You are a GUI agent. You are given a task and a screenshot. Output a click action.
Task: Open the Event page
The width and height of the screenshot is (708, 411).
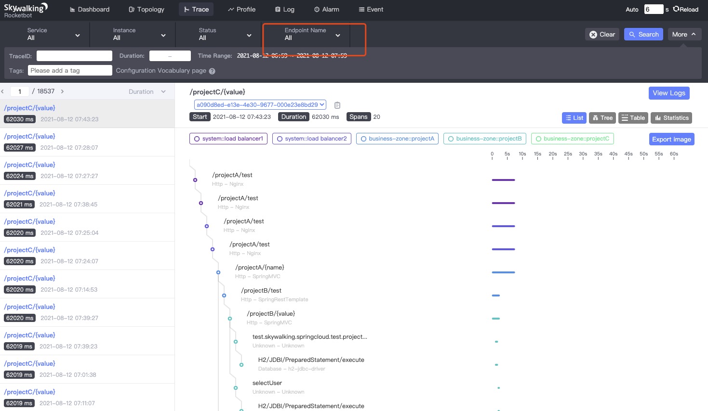(x=371, y=9)
